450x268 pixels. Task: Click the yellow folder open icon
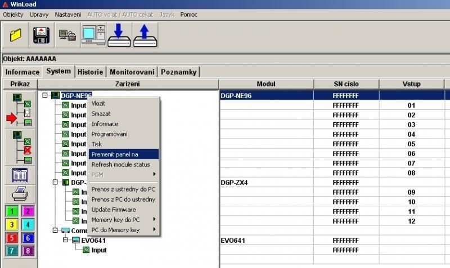click(x=16, y=35)
